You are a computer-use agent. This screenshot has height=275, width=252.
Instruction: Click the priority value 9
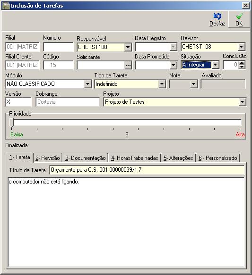[127, 134]
